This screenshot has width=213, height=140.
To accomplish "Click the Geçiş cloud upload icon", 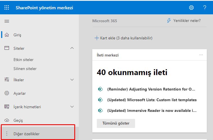I will [7, 120].
